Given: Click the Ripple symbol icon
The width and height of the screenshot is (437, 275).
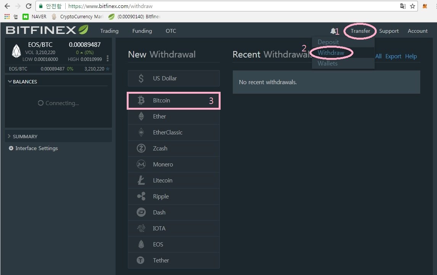Looking at the screenshot, I should click(141, 196).
